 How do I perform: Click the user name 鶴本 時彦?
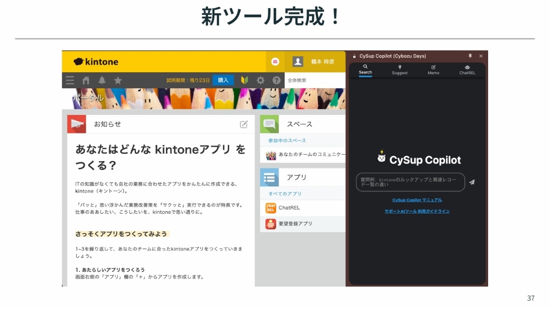pyautogui.click(x=323, y=61)
